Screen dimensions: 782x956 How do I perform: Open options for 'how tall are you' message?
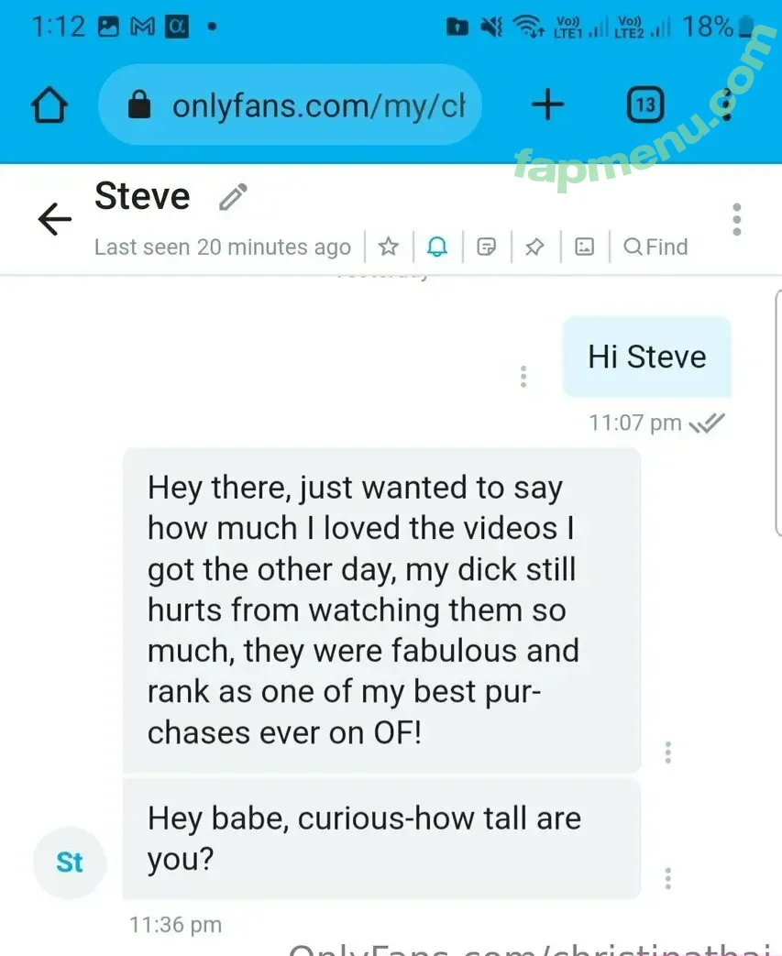point(668,879)
